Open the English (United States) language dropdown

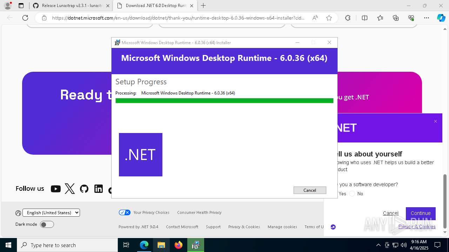click(x=51, y=212)
